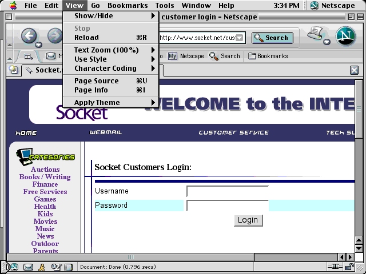Open the Bookmarks menu in menu bar
The image size is (366, 274).
click(128, 5)
